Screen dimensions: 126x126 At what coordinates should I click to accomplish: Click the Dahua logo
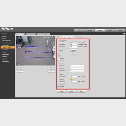[x=7, y=29]
